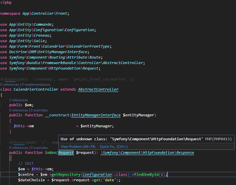Click Configuration in the getRepository call
The height and width of the screenshot is (185, 236).
(x=96, y=175)
